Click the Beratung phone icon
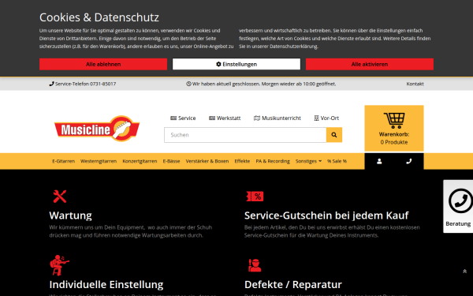This screenshot has height=296, width=473. 460,201
